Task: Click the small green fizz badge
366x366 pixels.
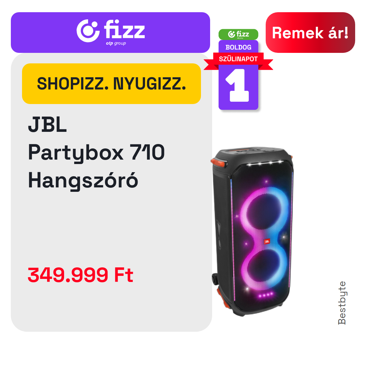Action: coord(238,34)
